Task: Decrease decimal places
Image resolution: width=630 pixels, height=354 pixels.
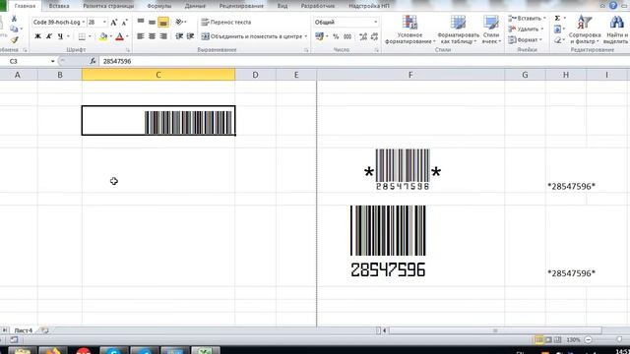Action: point(374,36)
